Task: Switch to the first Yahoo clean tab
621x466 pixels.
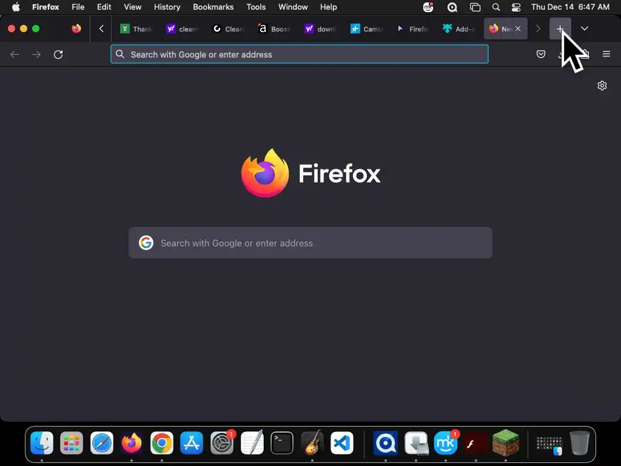Action: tap(182, 29)
